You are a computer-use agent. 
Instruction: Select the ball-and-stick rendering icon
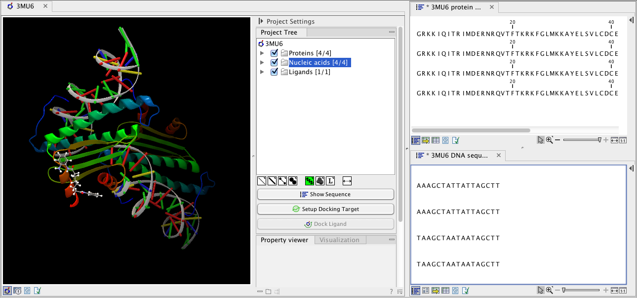pyautogui.click(x=282, y=180)
